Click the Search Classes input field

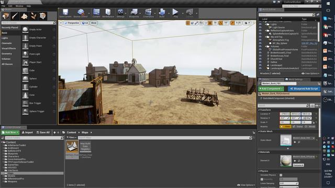point(29,22)
